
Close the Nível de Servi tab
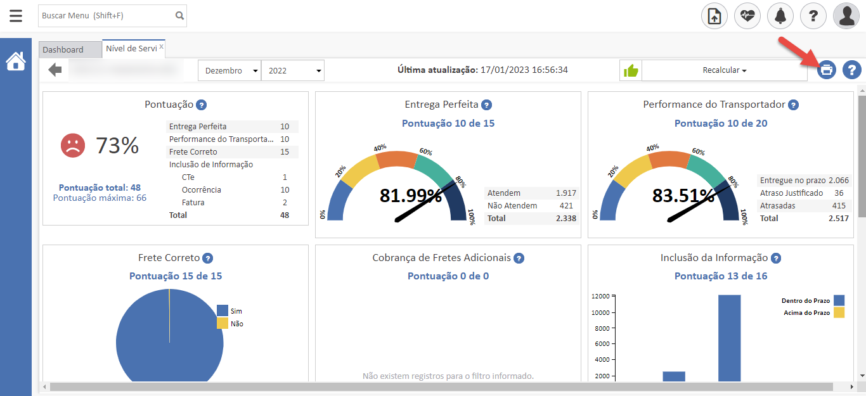pos(161,46)
